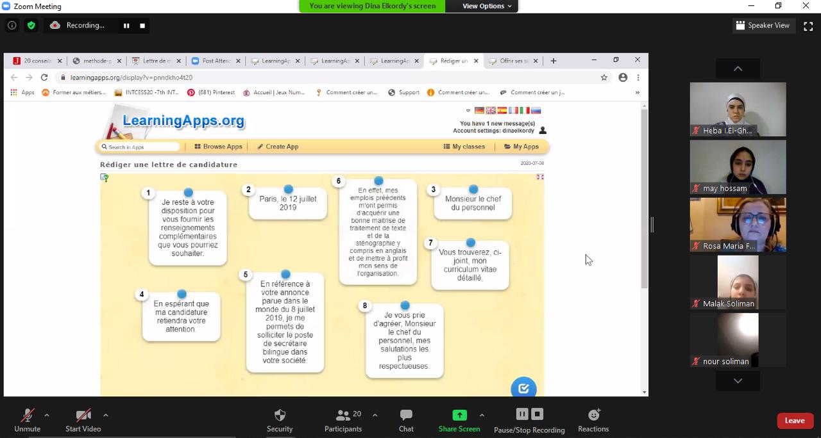
Task: Expand the View Options dropdown
Action: pyautogui.click(x=487, y=6)
